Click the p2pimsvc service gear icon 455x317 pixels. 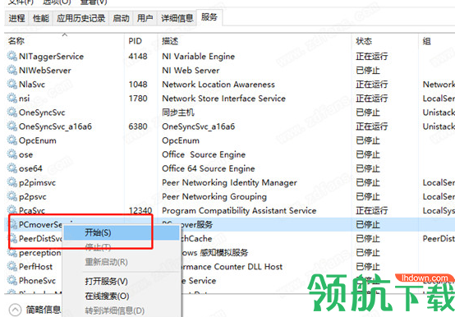[11, 182]
